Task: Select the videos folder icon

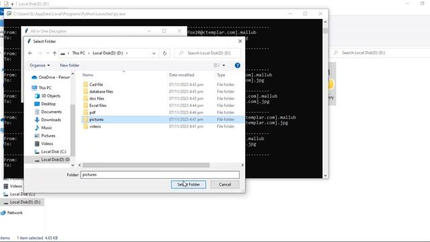Action: [85, 126]
